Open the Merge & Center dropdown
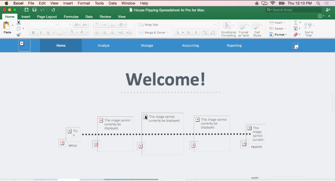This screenshot has height=181, width=335. click(167, 32)
